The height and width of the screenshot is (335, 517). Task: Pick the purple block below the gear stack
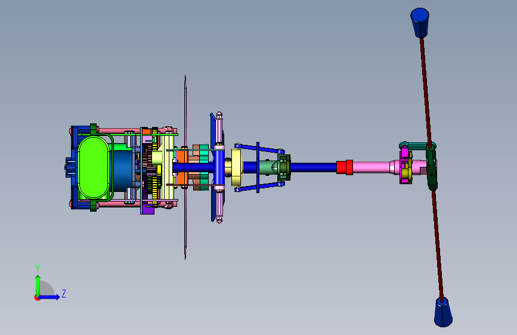point(147,210)
